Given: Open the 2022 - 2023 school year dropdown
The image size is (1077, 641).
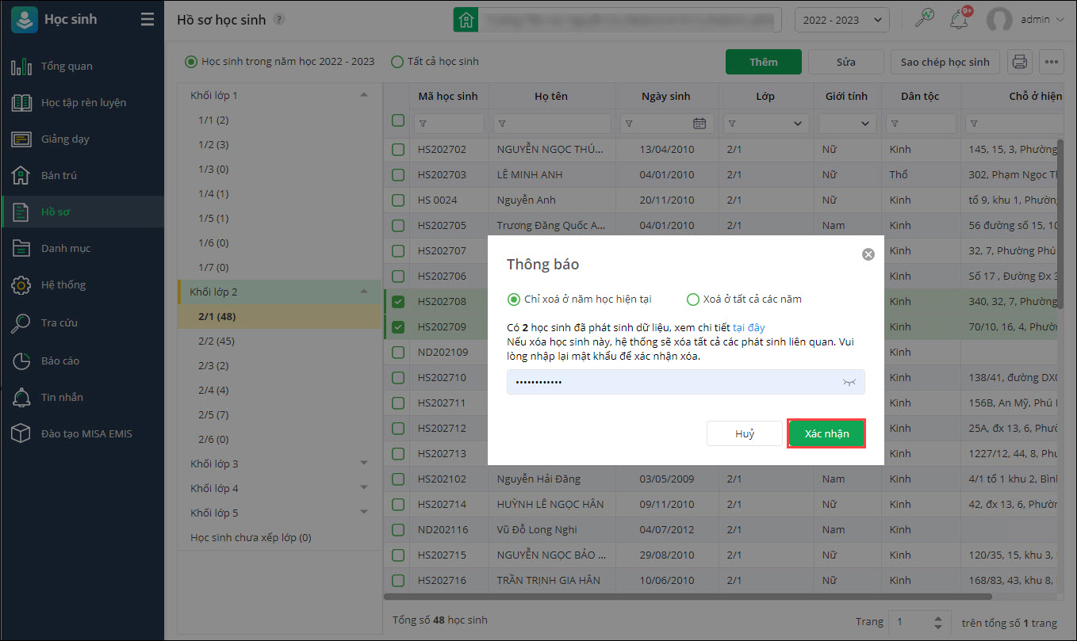Looking at the screenshot, I should pyautogui.click(x=841, y=20).
